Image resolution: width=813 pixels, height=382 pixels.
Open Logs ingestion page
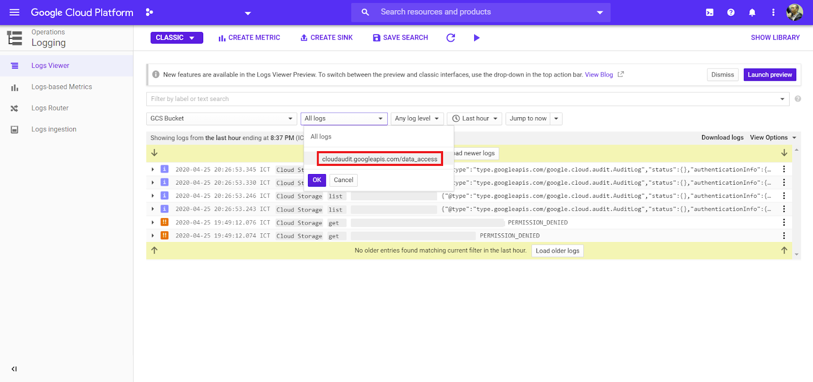tap(67, 129)
